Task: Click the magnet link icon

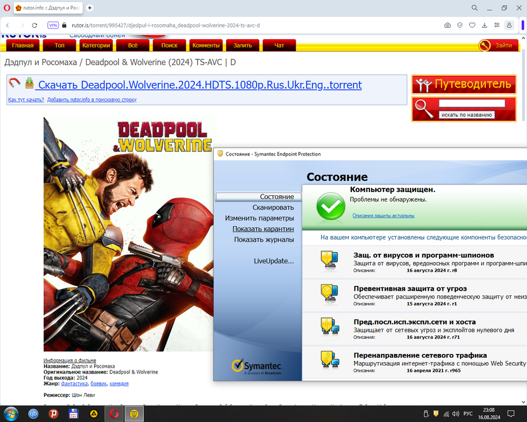Action: 14,82
